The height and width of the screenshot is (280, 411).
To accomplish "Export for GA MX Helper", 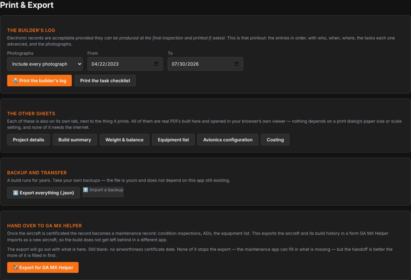I will [43, 267].
